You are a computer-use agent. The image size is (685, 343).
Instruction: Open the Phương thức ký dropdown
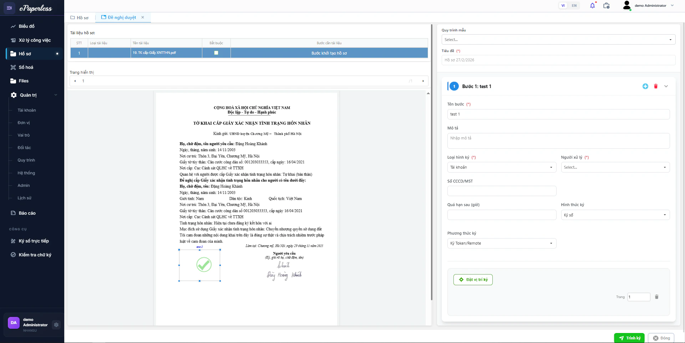[502, 243]
